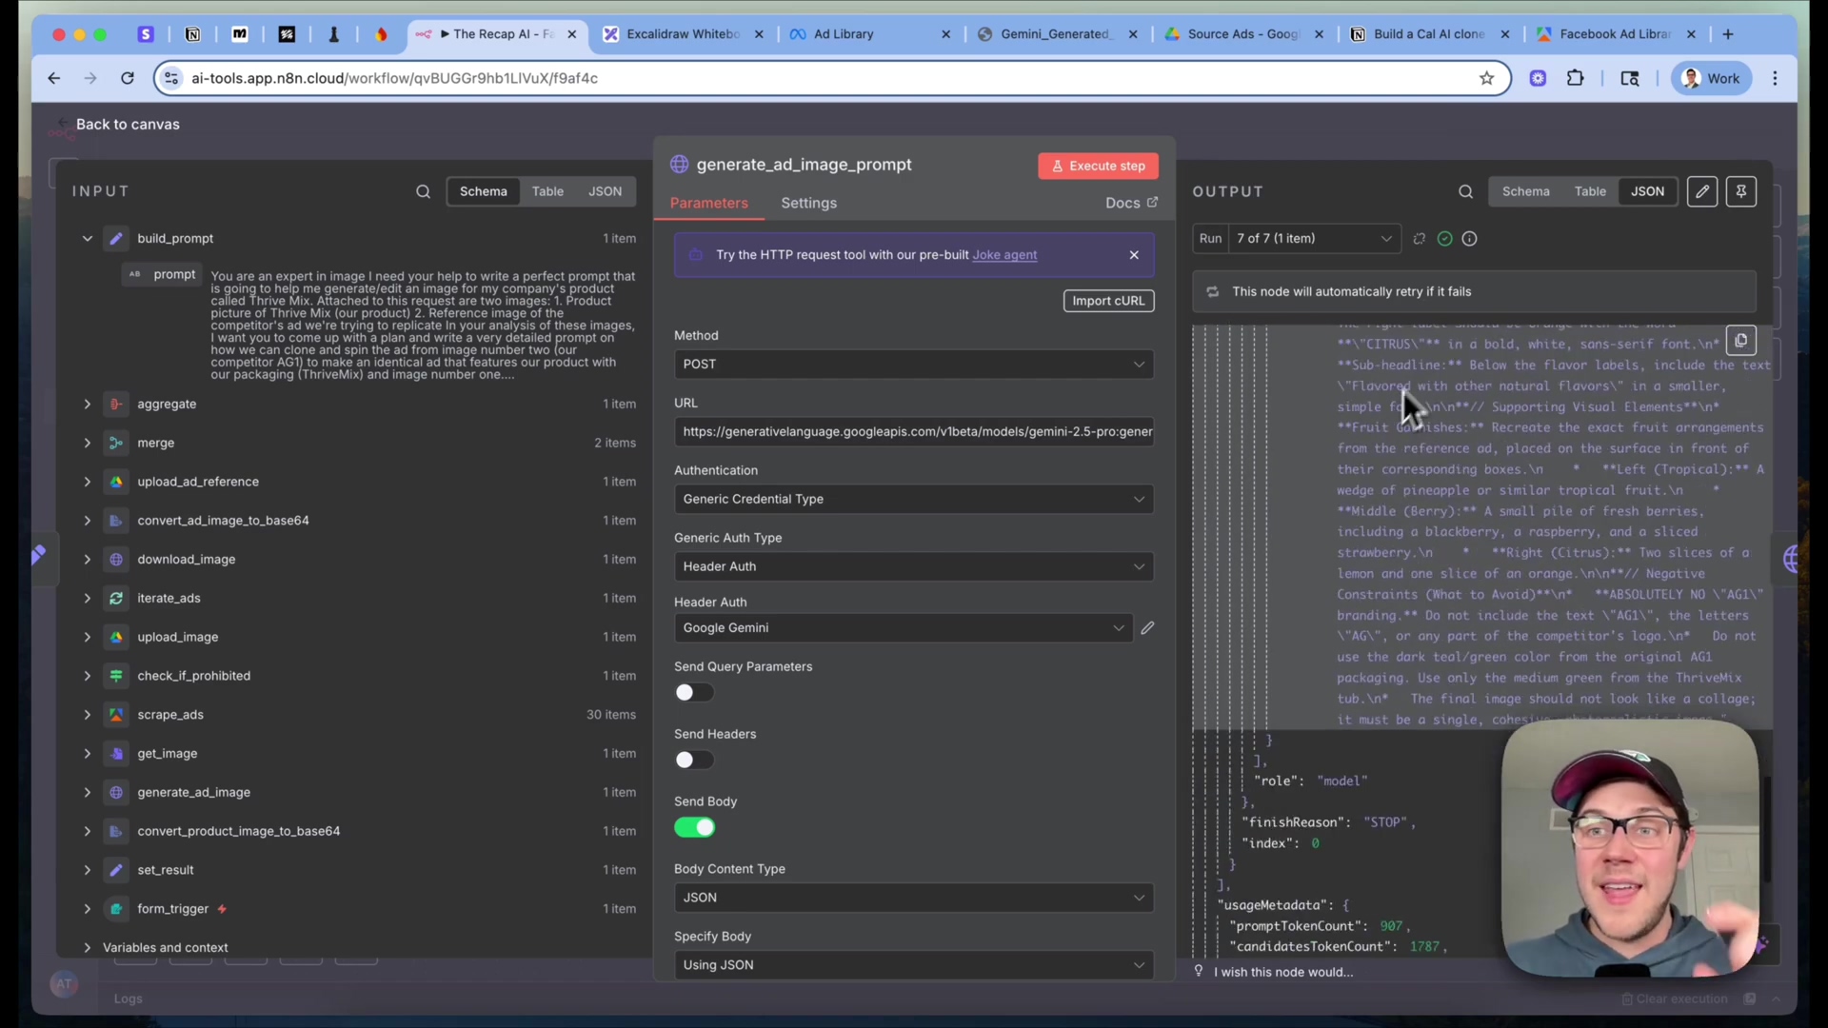Open the Joke agent link

coord(1004,255)
